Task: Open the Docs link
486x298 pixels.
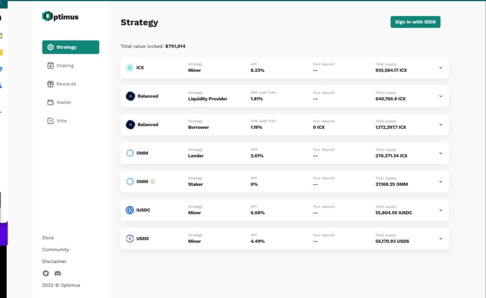Action: (x=48, y=238)
